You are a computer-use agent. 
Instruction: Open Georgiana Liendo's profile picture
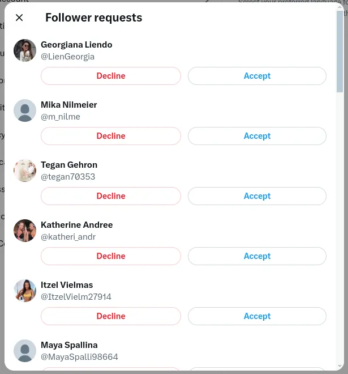25,50
